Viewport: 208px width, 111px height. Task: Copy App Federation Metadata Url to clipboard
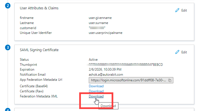170,80
